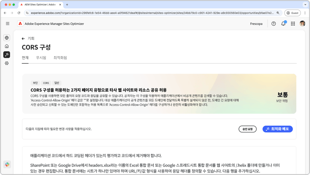
Task: Open the user profile avatar
Action: point(302,24)
